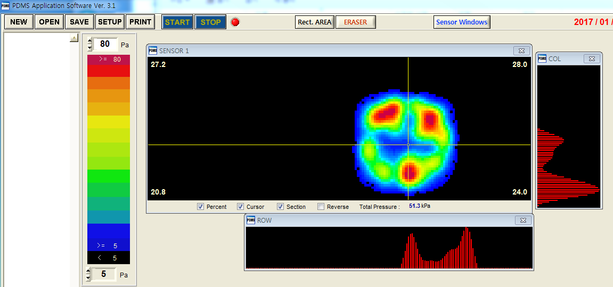Image resolution: width=613 pixels, height=287 pixels.
Task: Click the bright green color scale band
Action: pyautogui.click(x=108, y=176)
